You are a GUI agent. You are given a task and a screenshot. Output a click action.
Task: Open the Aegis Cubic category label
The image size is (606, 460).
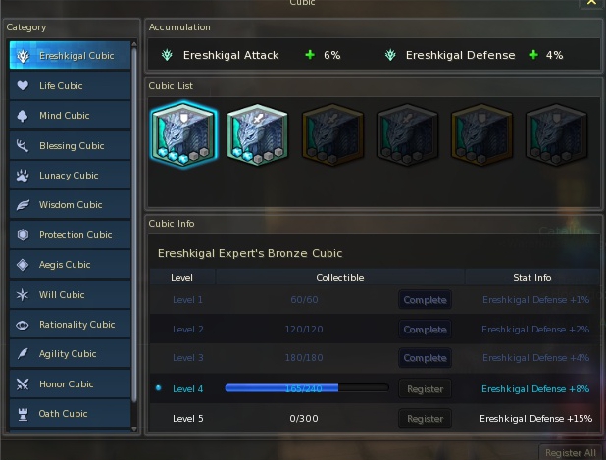tap(65, 265)
